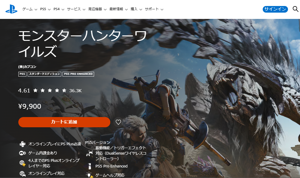Click the サインイン button
300x178 pixels.
pos(275,9)
